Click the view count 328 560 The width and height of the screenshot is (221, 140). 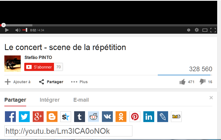coord(201,69)
